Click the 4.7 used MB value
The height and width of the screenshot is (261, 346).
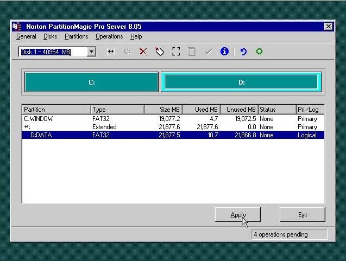click(214, 119)
